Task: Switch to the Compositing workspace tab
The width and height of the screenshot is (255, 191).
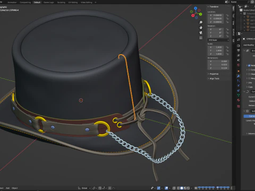Action: point(25,2)
